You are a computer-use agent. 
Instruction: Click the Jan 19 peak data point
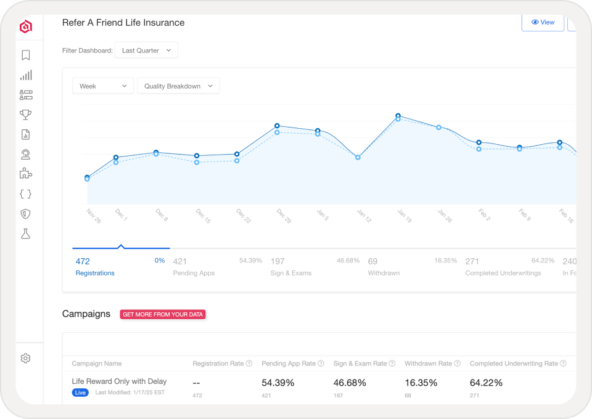398,116
